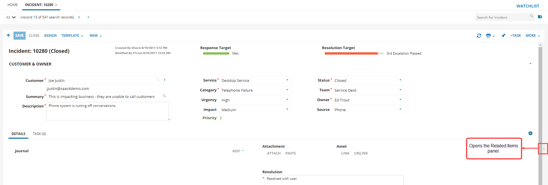Open the Related Items panel arrow

point(543,149)
